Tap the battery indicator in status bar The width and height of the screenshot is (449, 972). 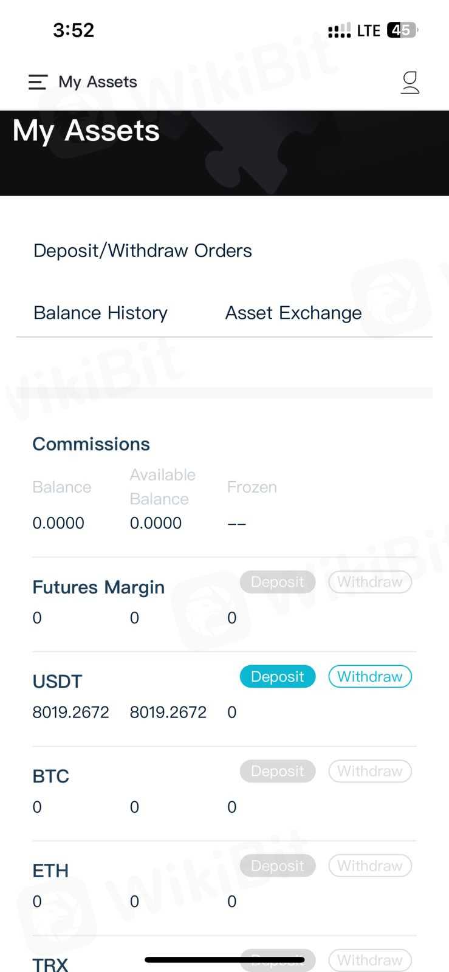(x=402, y=30)
